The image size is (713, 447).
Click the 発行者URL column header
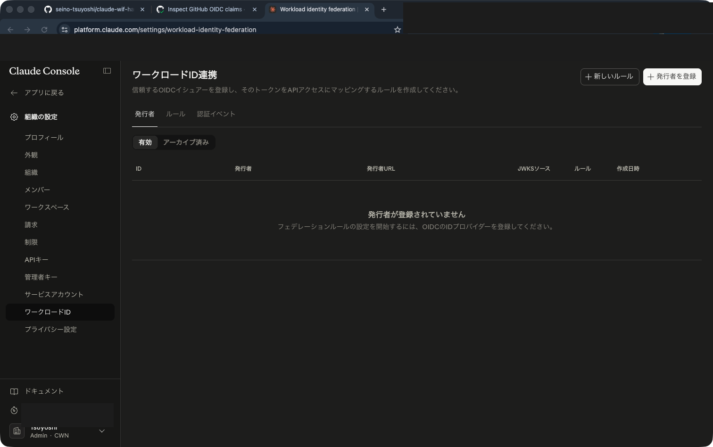[381, 169]
